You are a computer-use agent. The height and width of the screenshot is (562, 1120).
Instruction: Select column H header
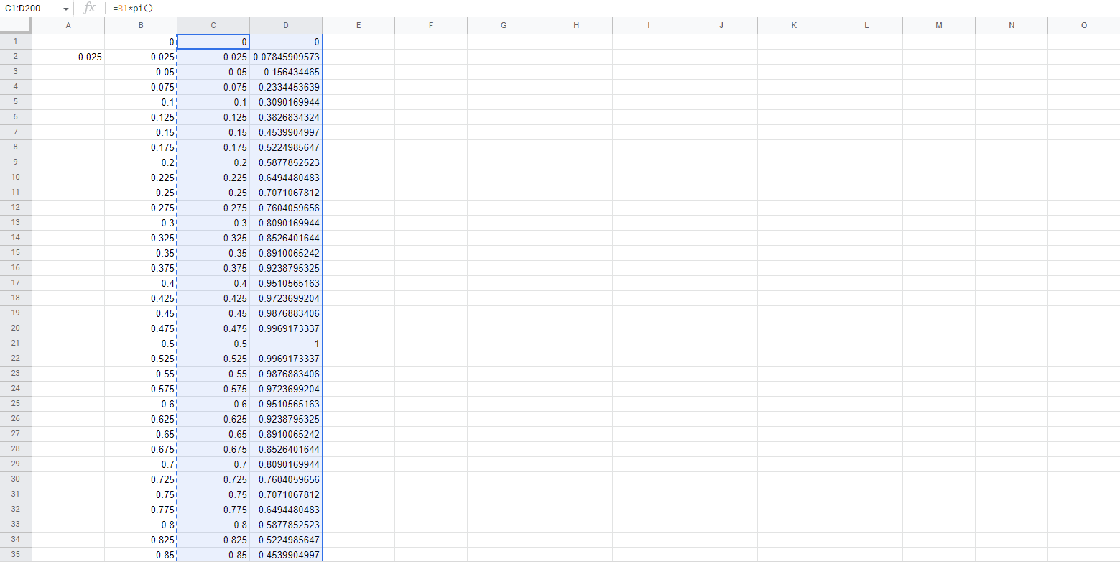575,24
